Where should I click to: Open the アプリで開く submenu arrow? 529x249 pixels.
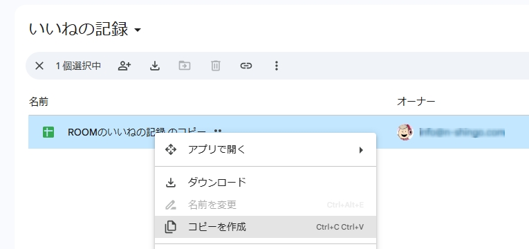coord(361,150)
